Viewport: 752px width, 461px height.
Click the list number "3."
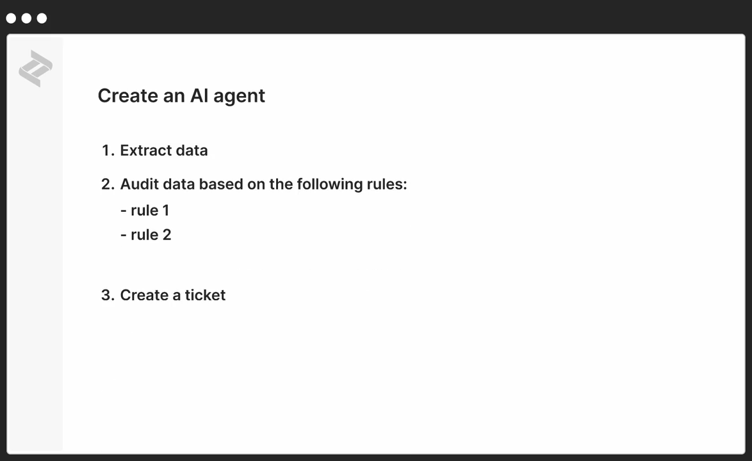tap(108, 295)
